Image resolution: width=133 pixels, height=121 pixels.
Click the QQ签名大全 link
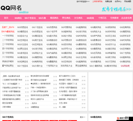coord(23,36)
